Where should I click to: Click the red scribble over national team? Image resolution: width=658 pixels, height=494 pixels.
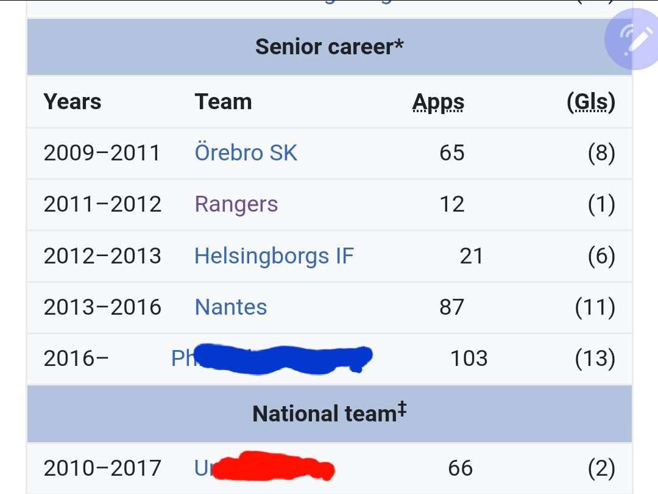point(273,467)
